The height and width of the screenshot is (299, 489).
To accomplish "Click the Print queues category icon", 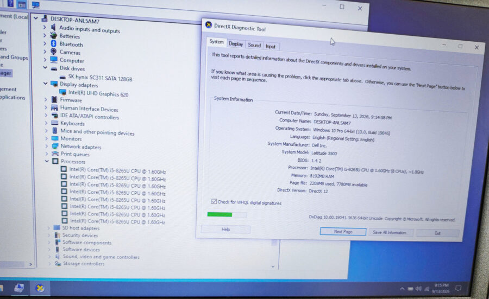I will click(55, 154).
